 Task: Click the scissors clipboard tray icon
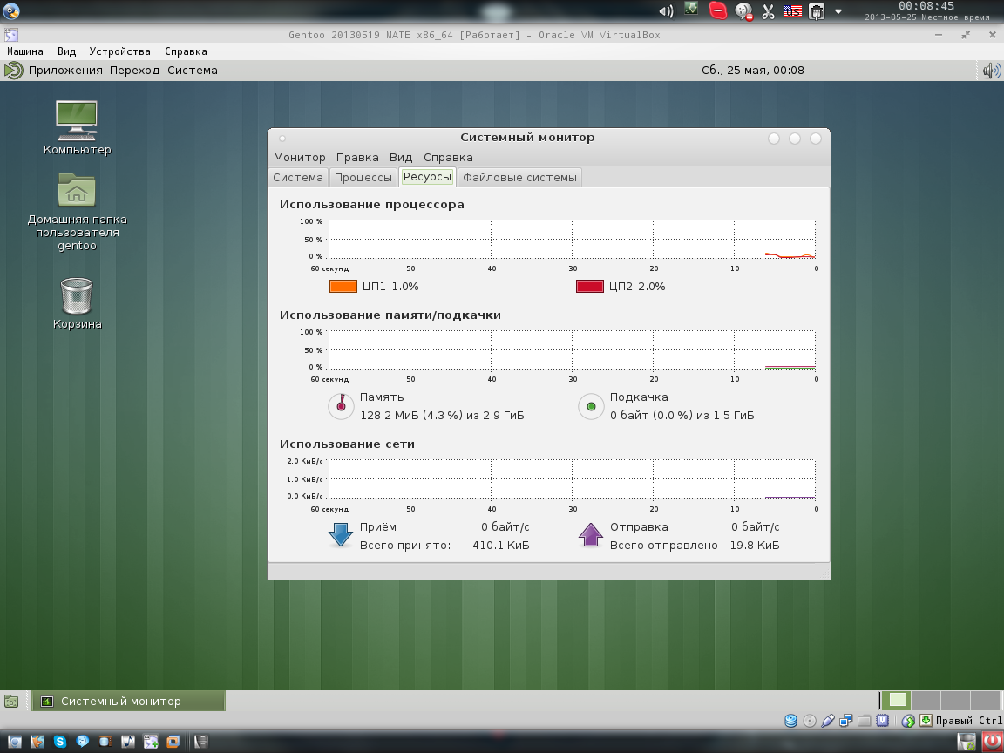pyautogui.click(x=768, y=11)
